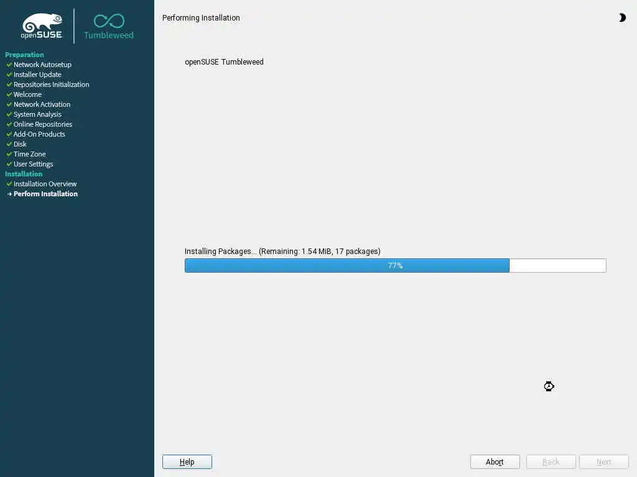
Task: Select Disk step label
Action: [x=20, y=144]
